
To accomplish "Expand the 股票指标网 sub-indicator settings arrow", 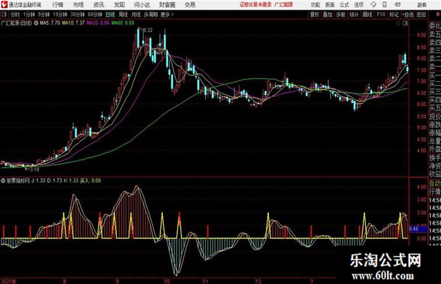I will pyautogui.click(x=3, y=180).
